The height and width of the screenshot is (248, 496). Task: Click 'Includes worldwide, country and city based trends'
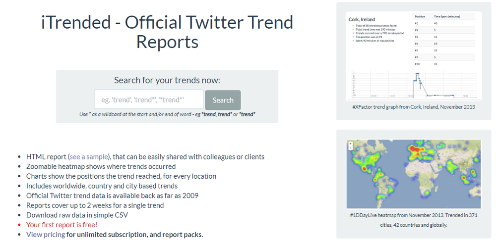tap(102, 186)
